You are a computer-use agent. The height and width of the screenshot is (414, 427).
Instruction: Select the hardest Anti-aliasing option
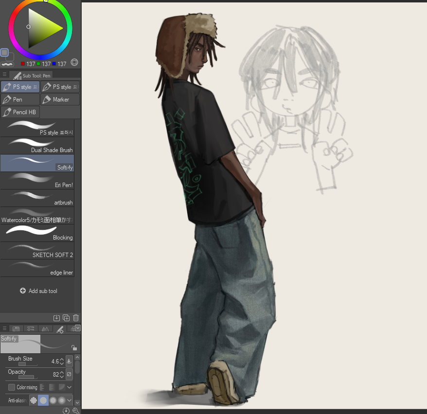[x=34, y=400]
